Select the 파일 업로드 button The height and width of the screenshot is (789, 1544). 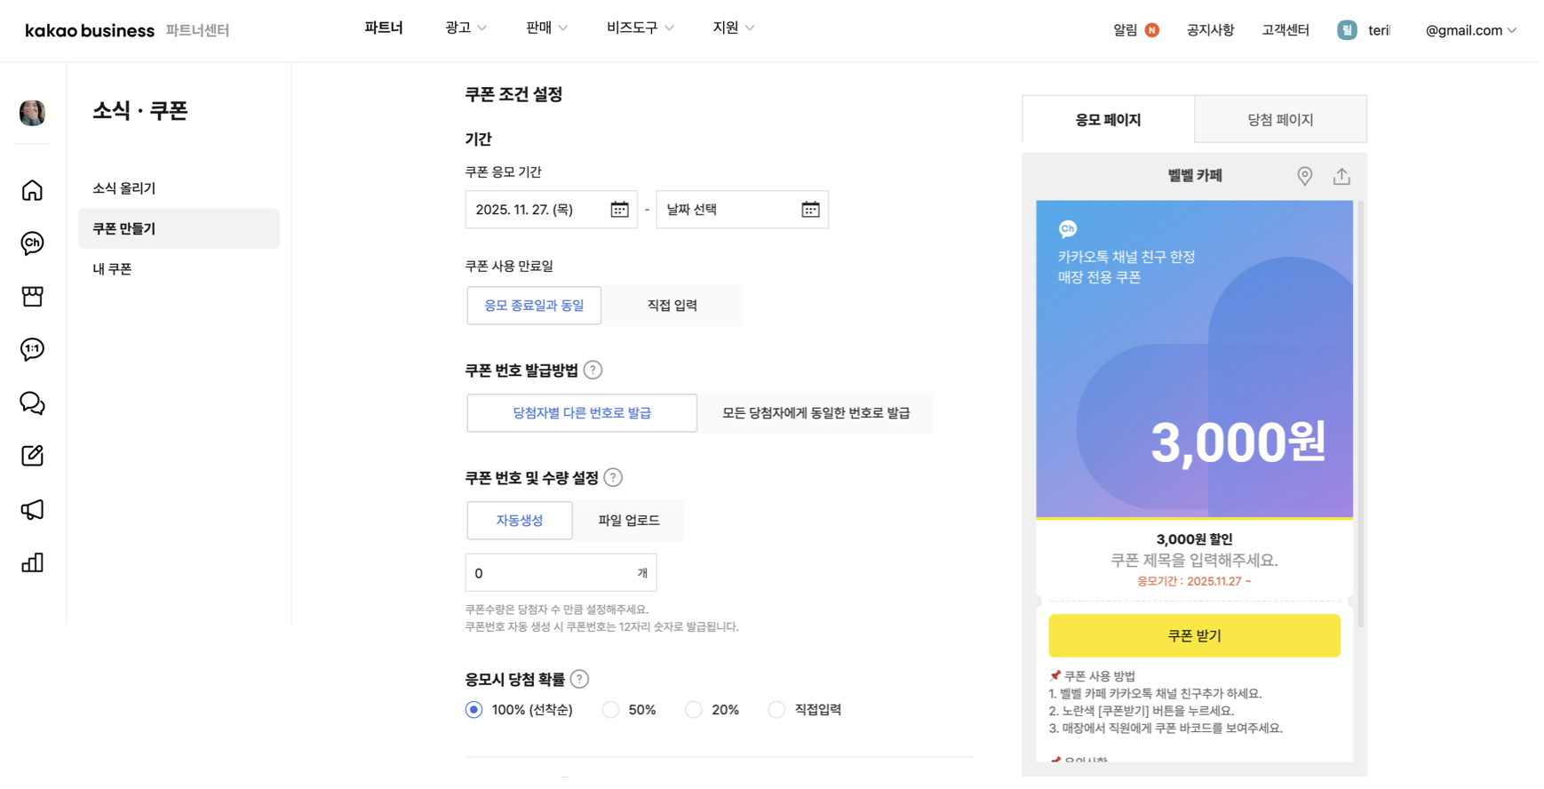click(x=628, y=521)
